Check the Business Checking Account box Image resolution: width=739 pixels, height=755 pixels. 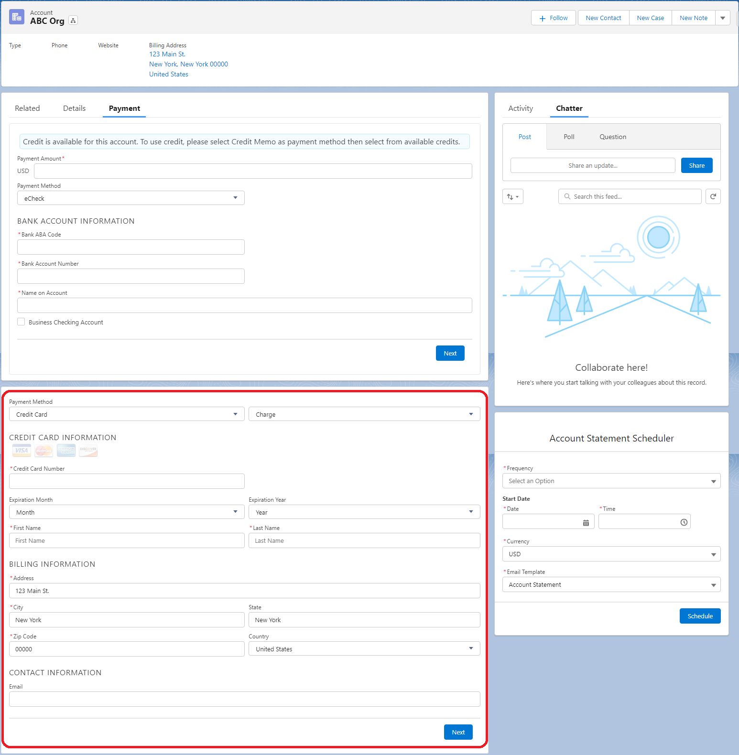pos(21,322)
